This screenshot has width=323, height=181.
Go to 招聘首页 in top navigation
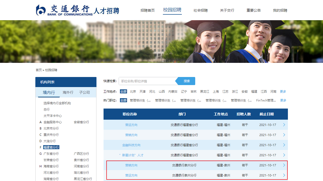147,10
